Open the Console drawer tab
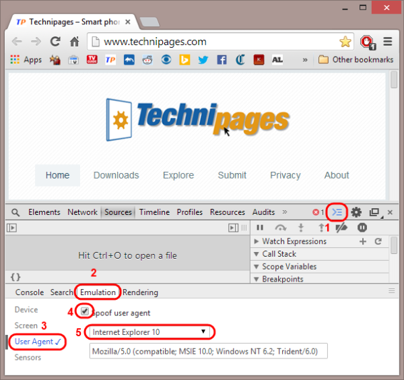Screen dimensions: 404x380 (x=30, y=292)
